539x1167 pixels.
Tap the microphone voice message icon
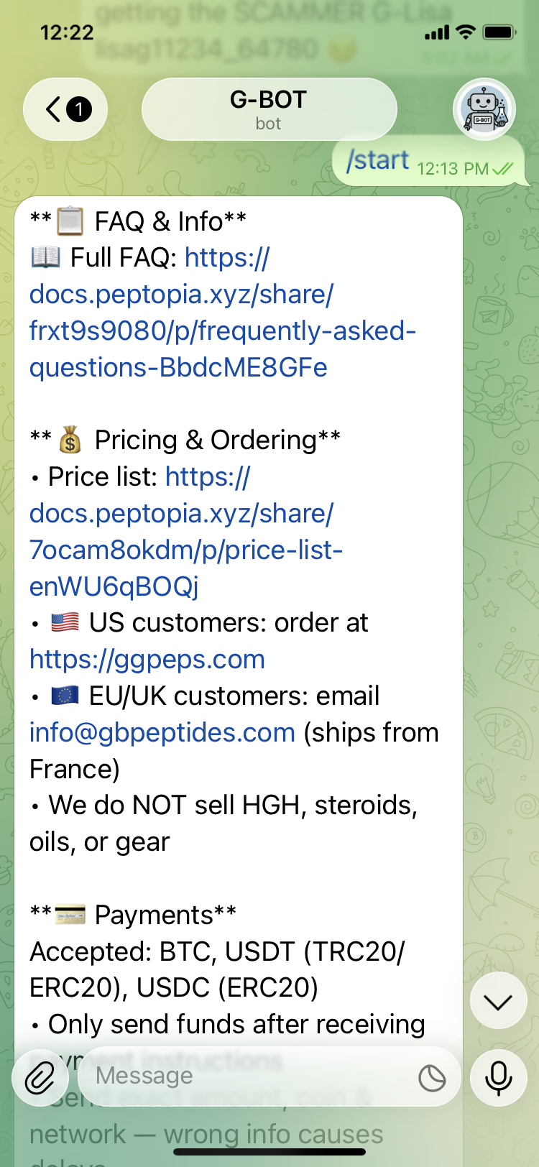pos(498,1077)
